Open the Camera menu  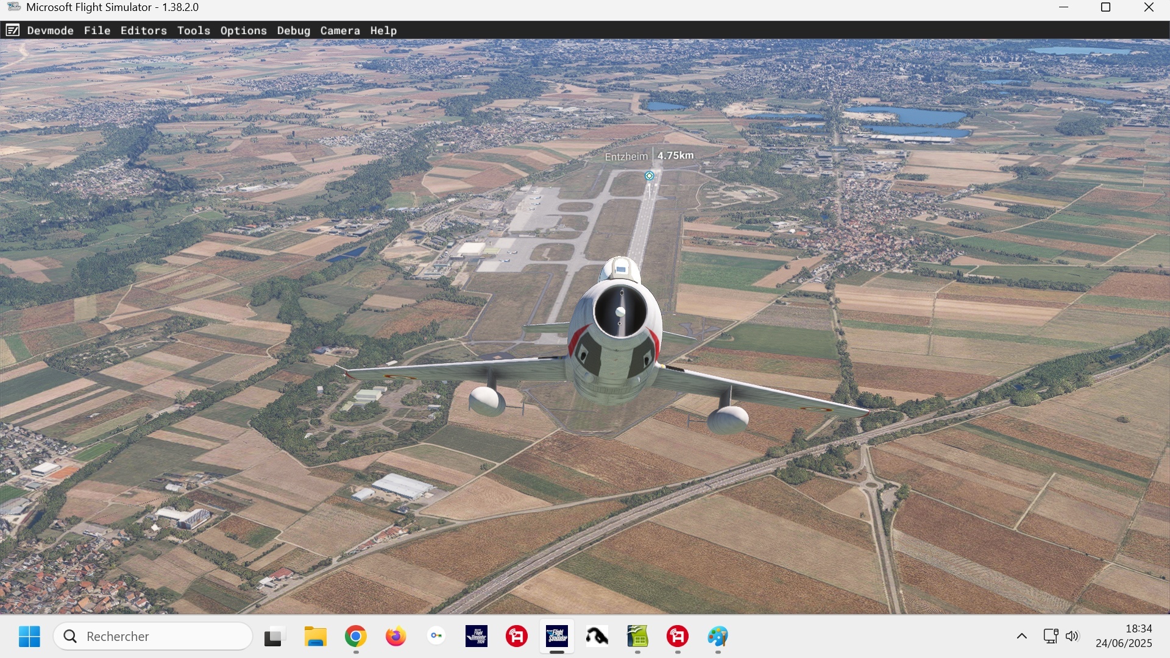(339, 30)
